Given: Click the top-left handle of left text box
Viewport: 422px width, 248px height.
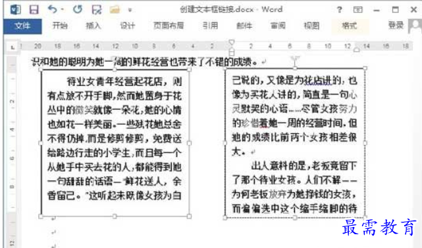Looking at the screenshot, I should point(41,70).
